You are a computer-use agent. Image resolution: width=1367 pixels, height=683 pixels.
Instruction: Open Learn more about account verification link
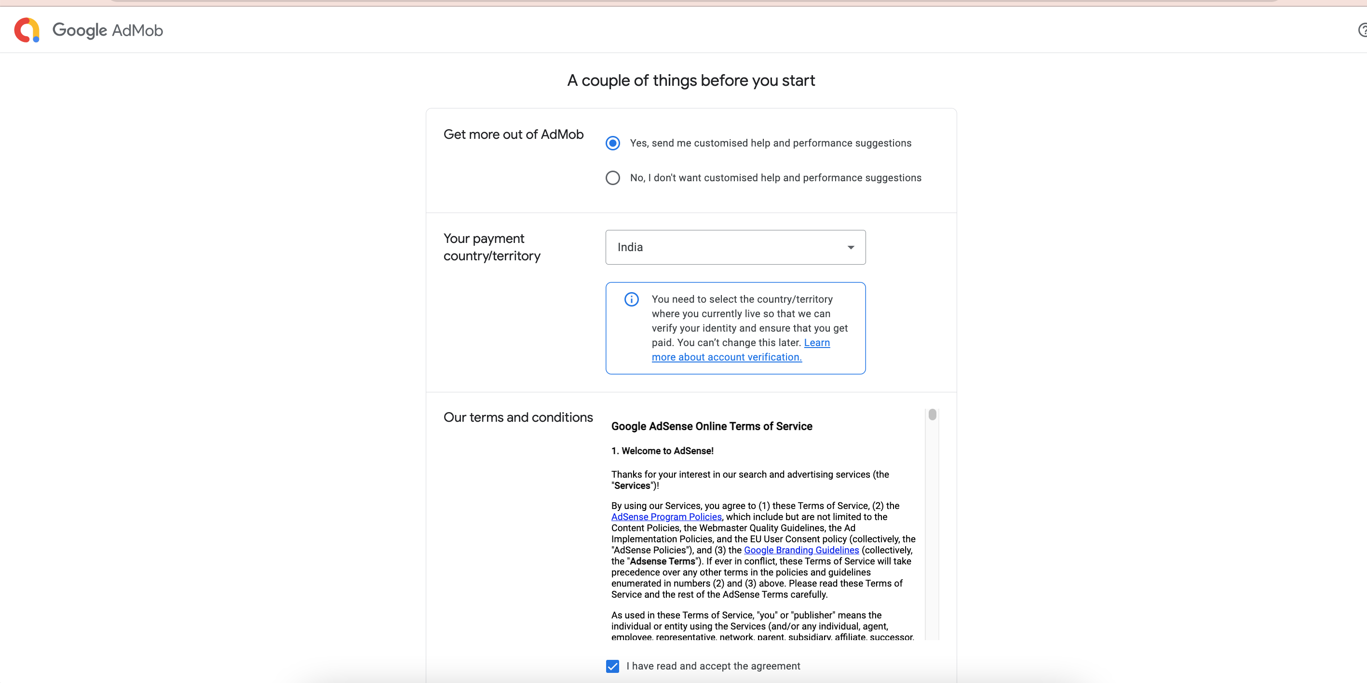click(726, 358)
